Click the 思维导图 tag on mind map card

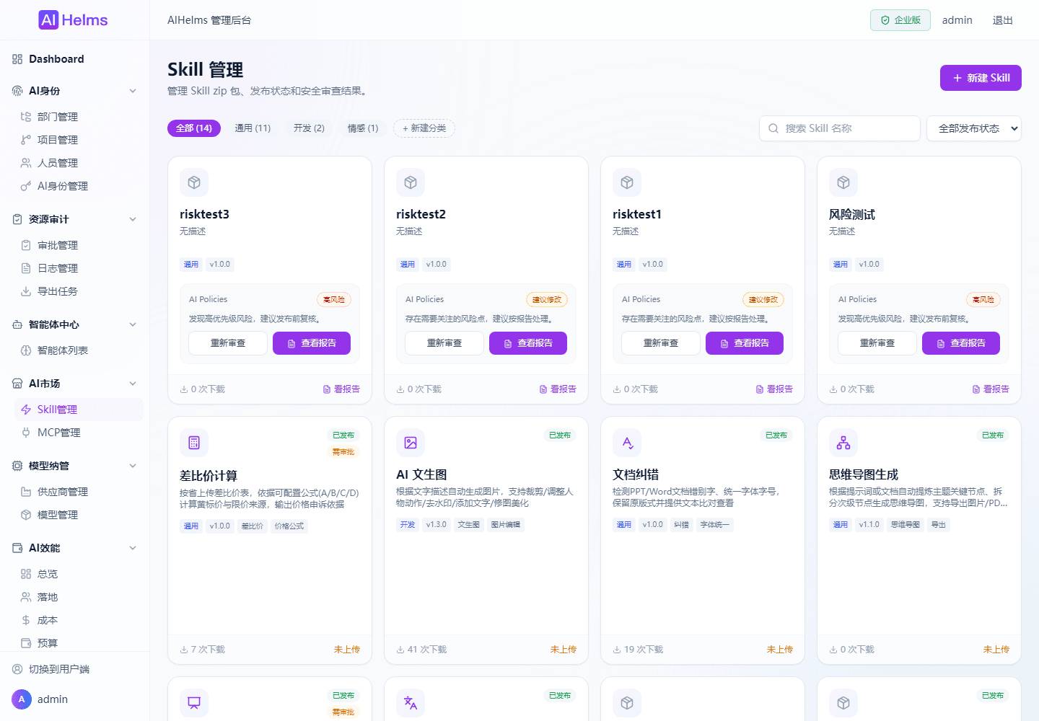pyautogui.click(x=906, y=525)
